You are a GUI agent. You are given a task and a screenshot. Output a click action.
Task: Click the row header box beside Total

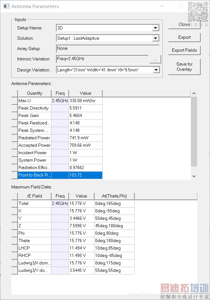(15, 204)
